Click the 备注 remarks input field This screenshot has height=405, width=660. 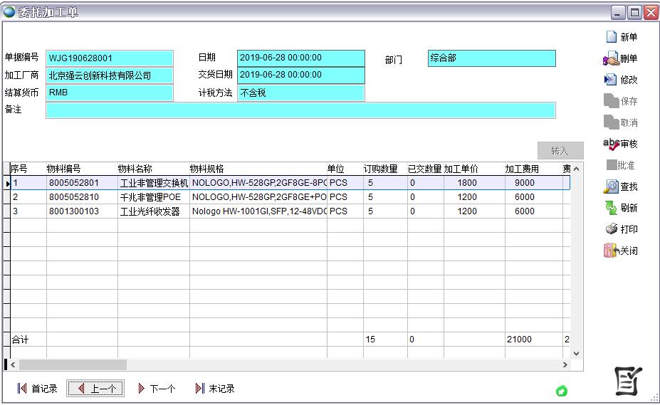point(300,110)
